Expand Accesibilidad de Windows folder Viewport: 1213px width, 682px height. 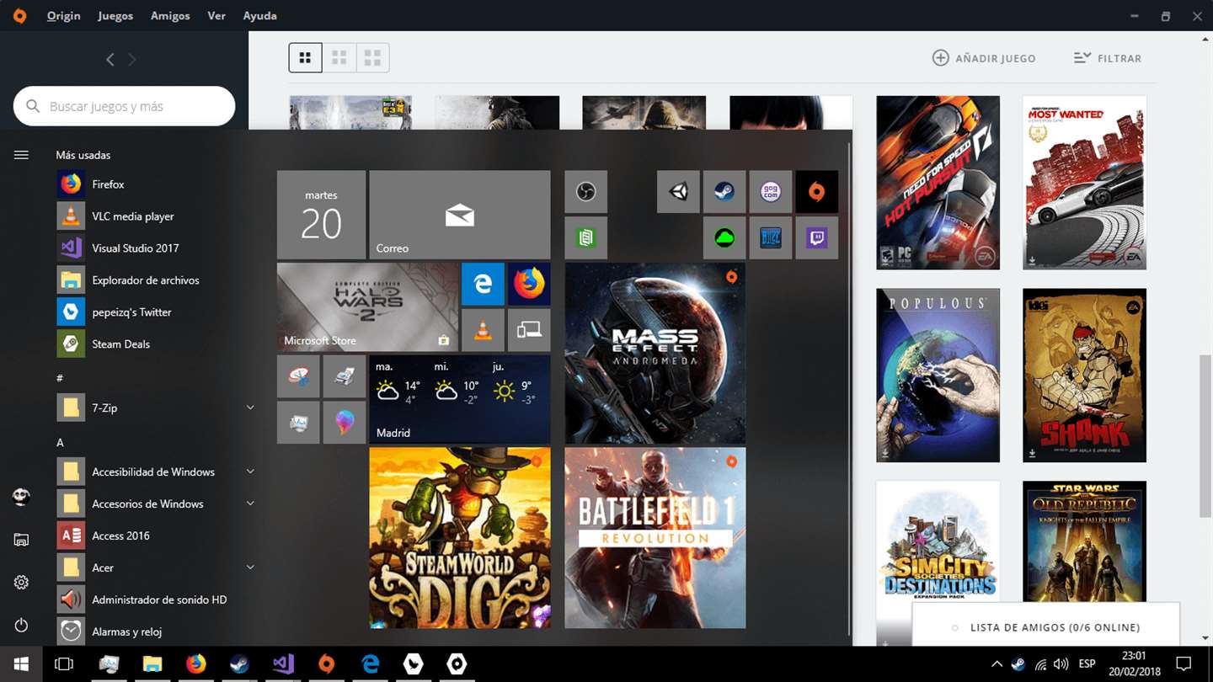click(250, 472)
